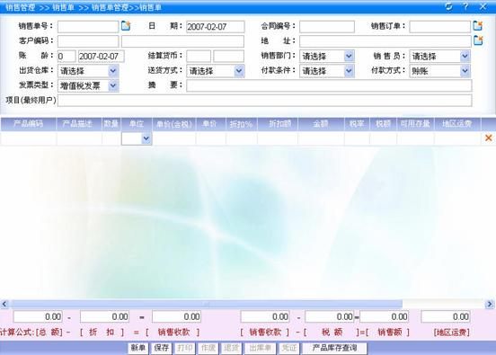This screenshot has width=496, height=355.
Task: Click the 出库单 button
Action: tap(260, 348)
